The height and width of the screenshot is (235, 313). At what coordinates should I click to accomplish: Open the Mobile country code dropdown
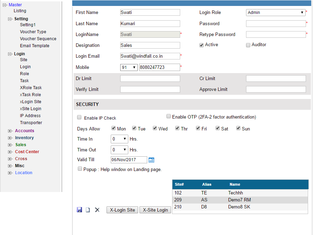(129, 67)
